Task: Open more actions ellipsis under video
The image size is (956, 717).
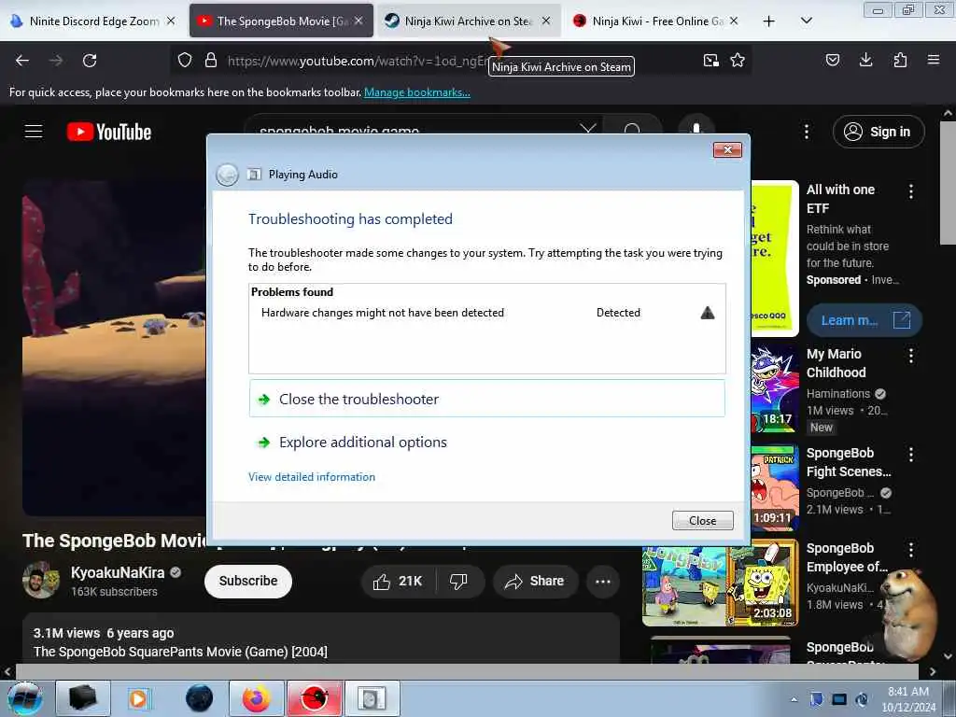Action: pyautogui.click(x=603, y=582)
